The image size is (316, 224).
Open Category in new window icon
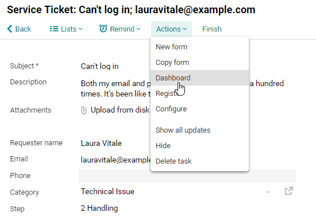[289, 191]
